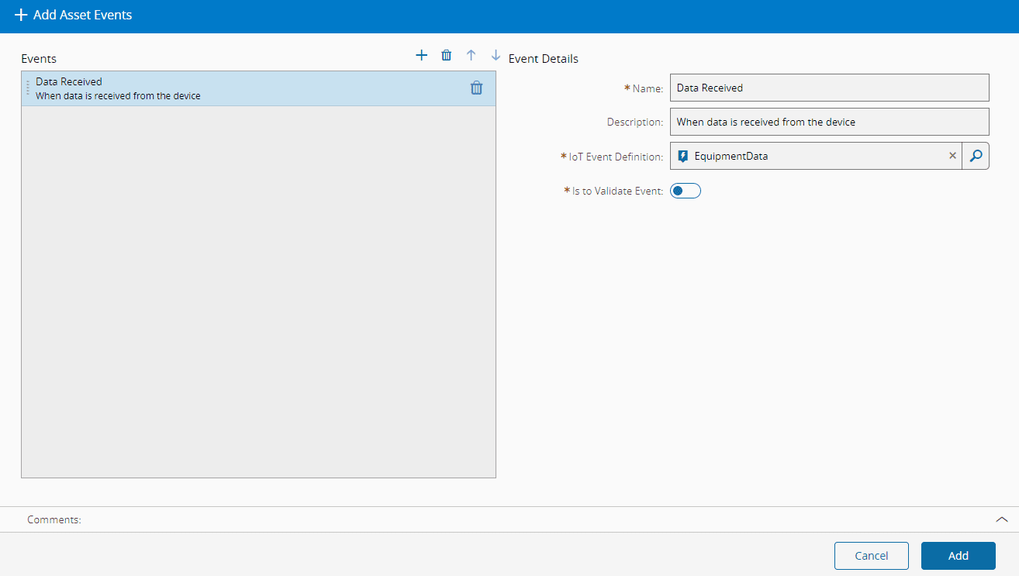Toggle the Is to Validate Event switch
Screen dimensions: 1019x576
click(685, 191)
